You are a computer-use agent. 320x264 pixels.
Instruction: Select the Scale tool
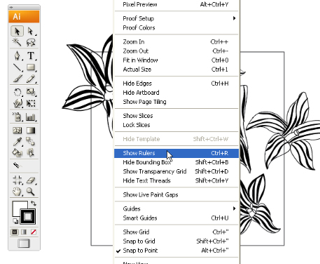31,92
